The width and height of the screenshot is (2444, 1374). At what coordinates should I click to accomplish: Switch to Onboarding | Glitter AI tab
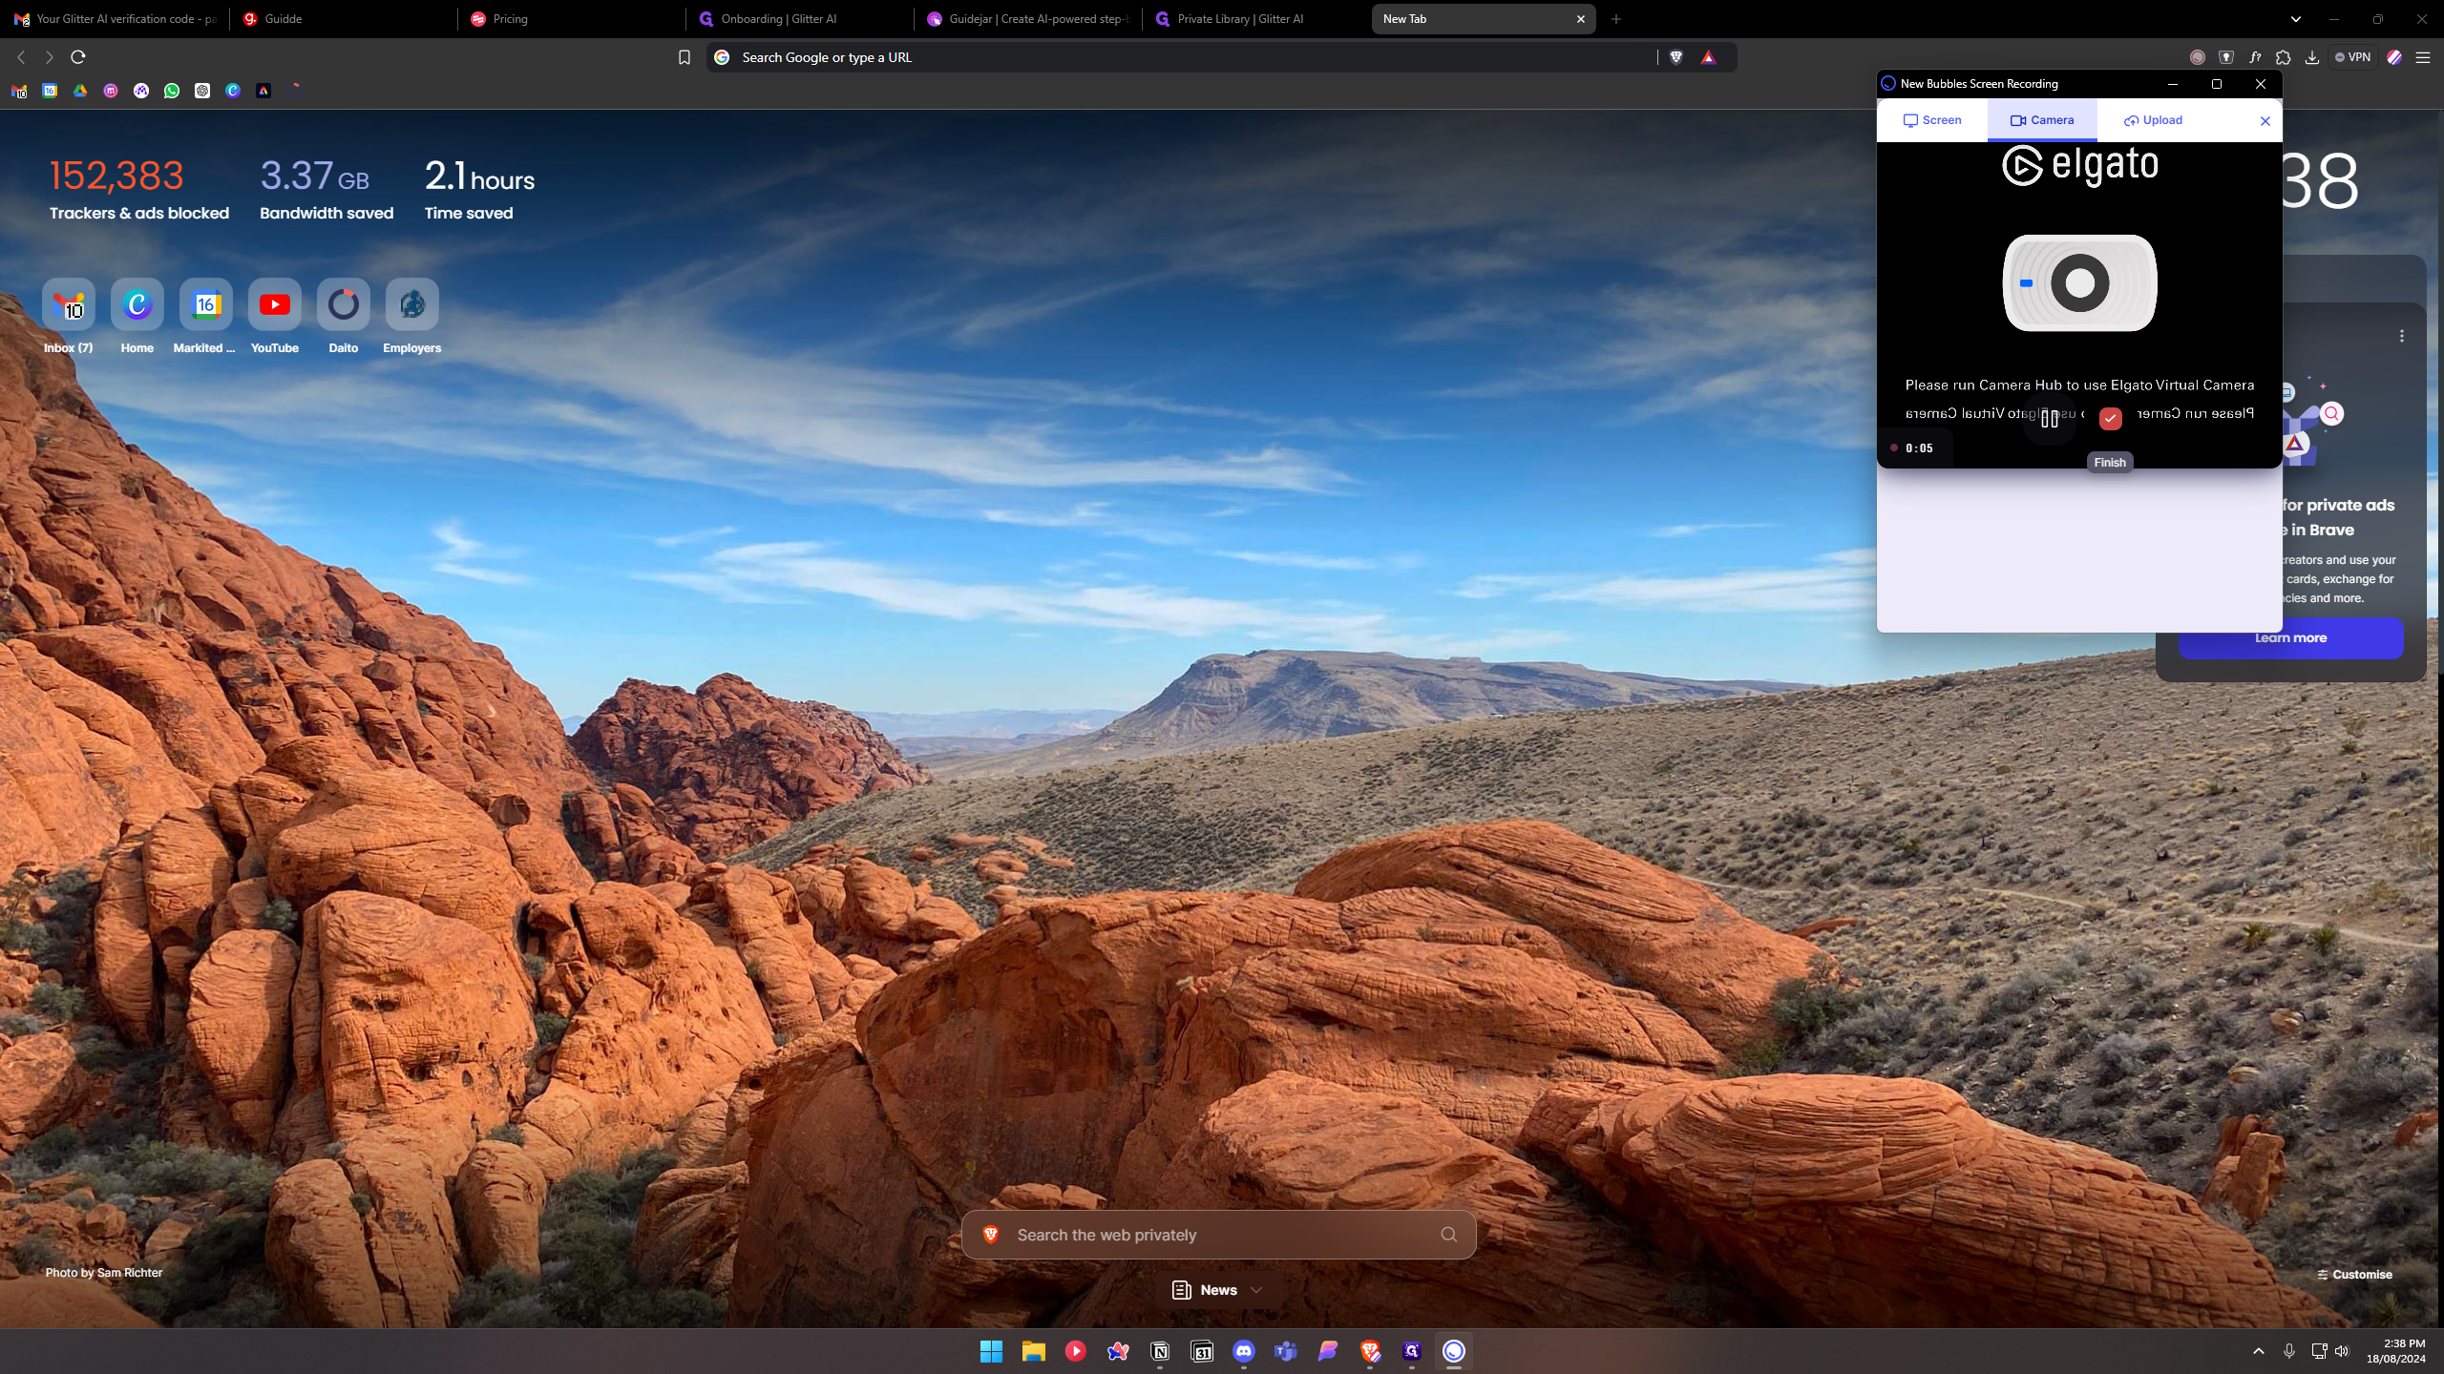pos(798,19)
